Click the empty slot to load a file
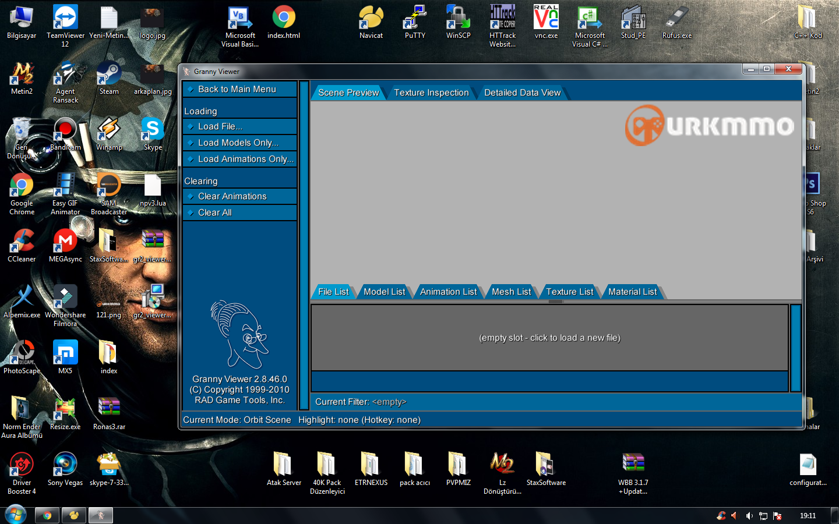Screen dimensions: 839x524 (x=549, y=338)
